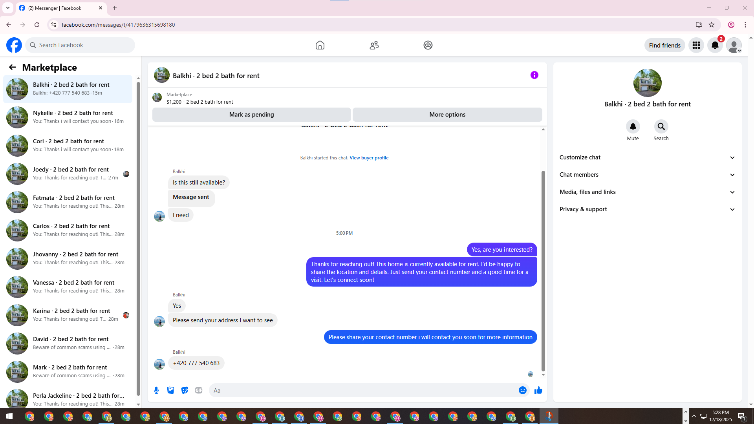754x424 pixels.
Task: Open Joedy's chat thread
Action: (x=68, y=174)
